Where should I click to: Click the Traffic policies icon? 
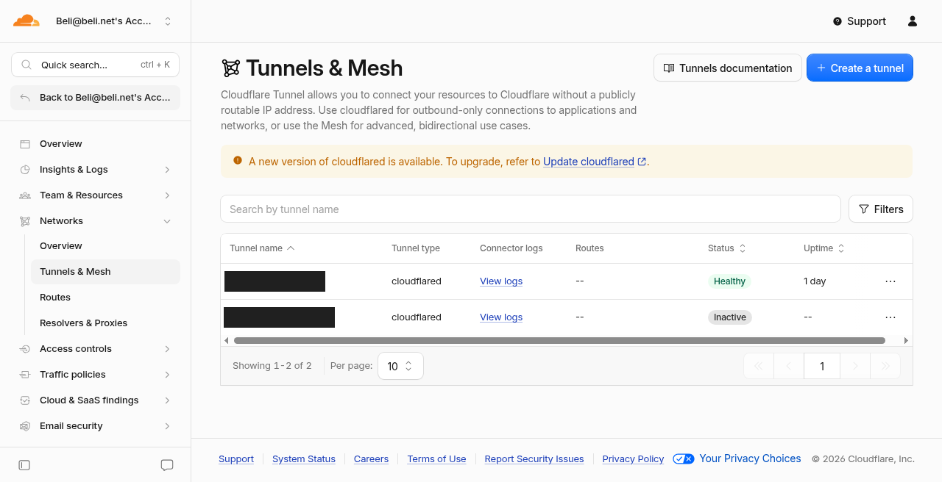tap(25, 375)
